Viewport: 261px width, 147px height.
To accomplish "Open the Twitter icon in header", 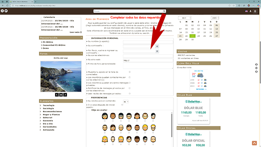I will [6, 11].
